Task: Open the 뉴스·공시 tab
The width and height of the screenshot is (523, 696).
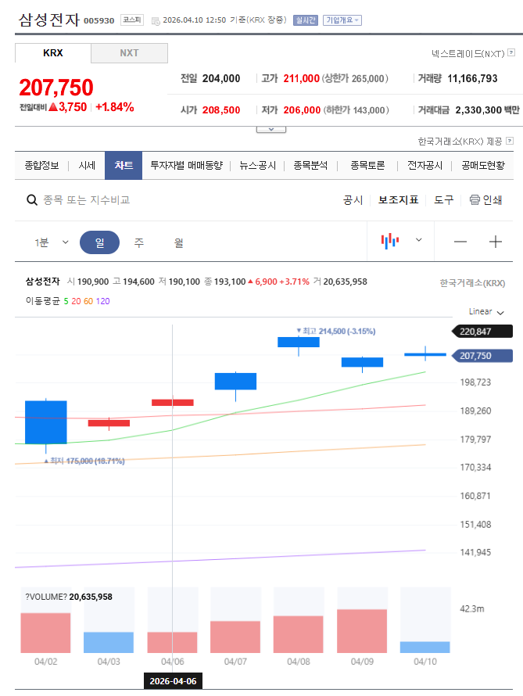Action: (258, 166)
